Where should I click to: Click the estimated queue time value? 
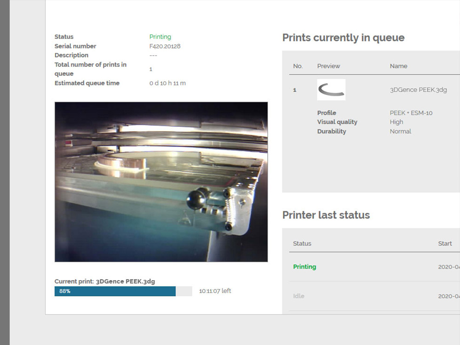167,83
